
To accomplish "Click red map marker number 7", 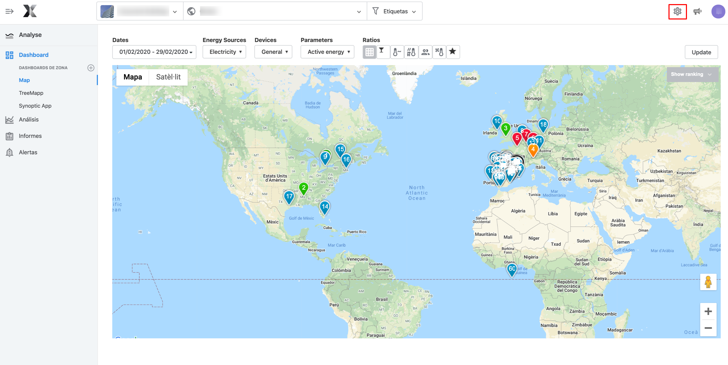I will (526, 135).
